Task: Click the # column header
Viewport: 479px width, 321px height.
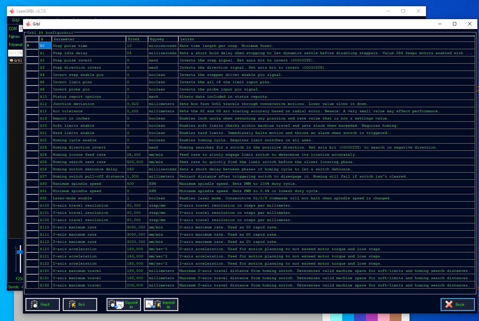Action: (x=45, y=39)
